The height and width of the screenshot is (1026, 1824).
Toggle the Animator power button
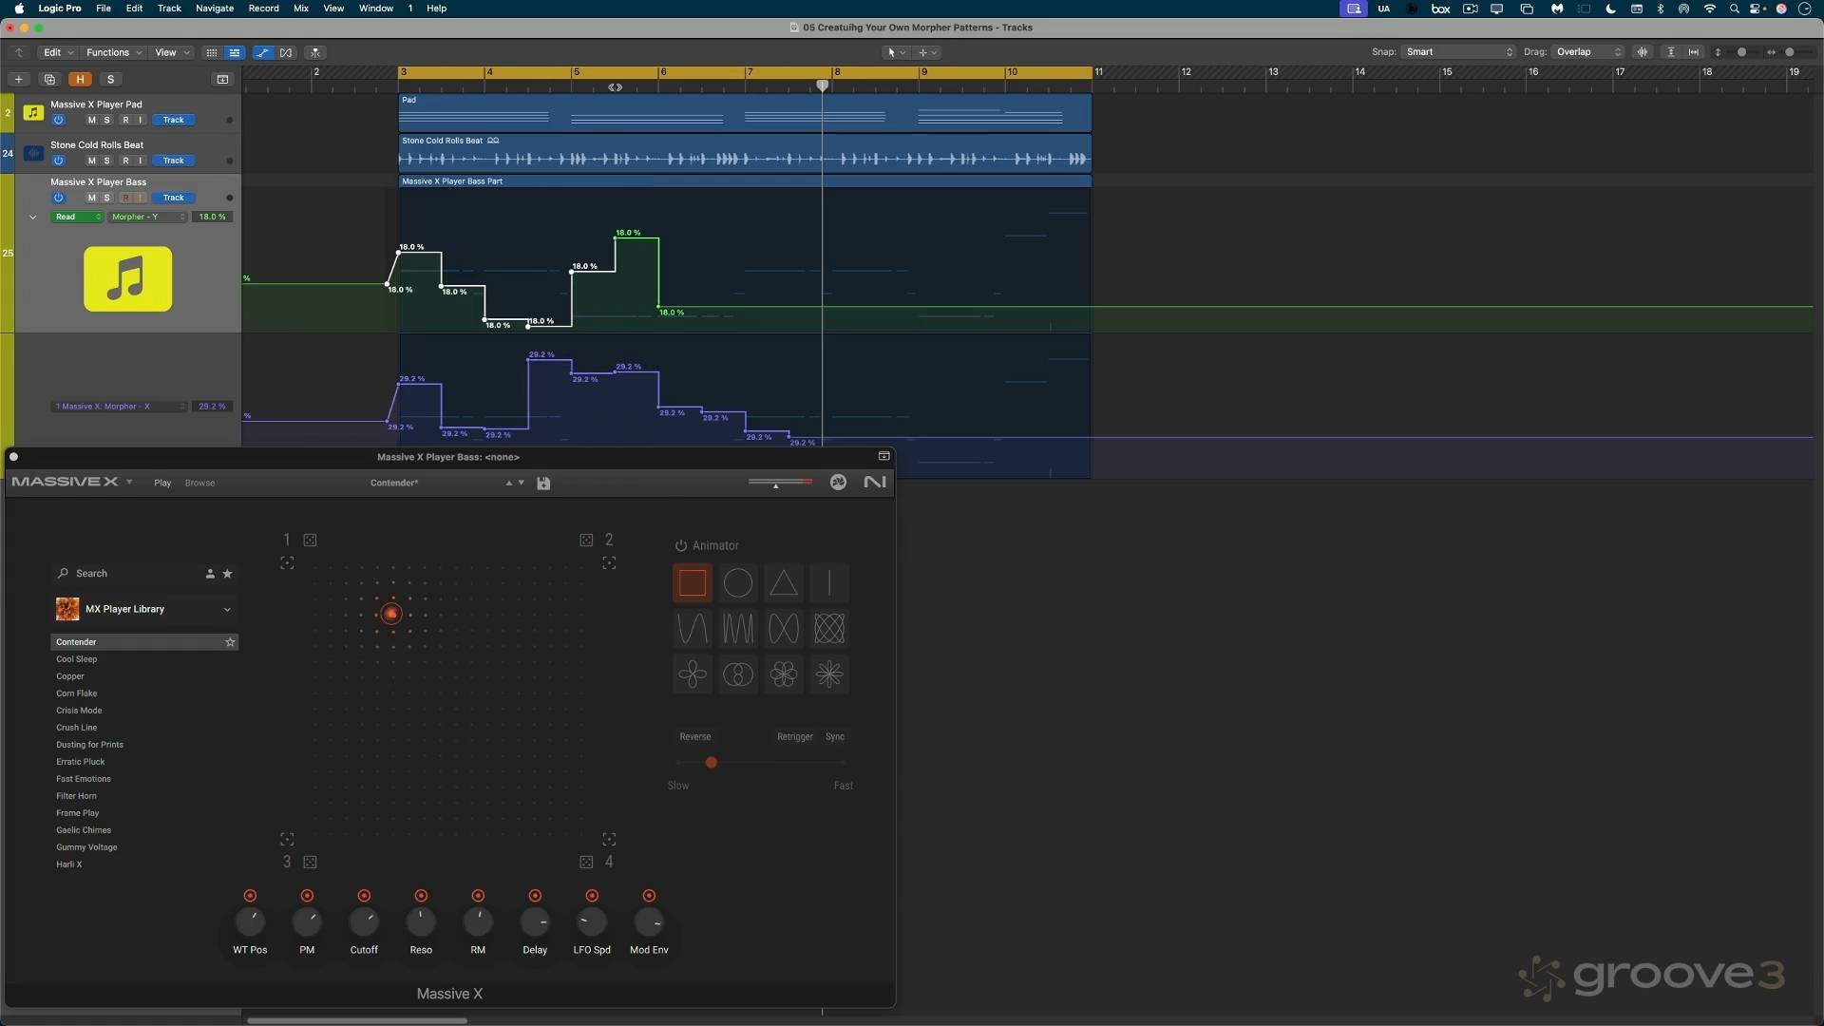tap(680, 546)
